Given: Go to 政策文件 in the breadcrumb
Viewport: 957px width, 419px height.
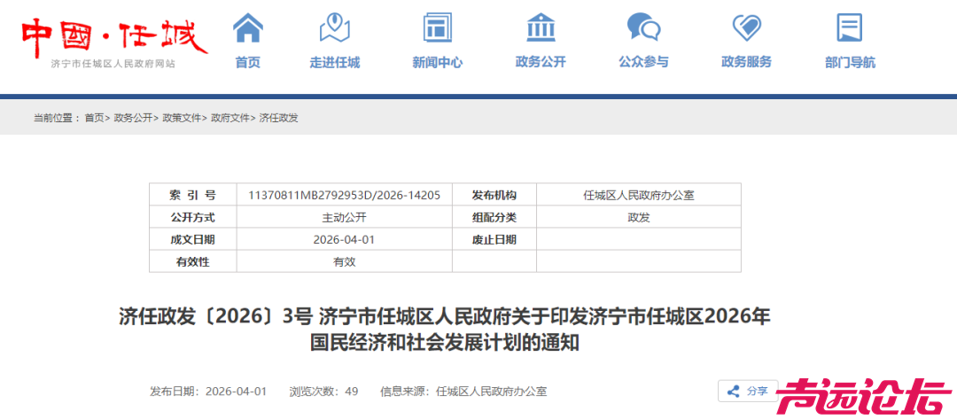Looking at the screenshot, I should click(182, 119).
